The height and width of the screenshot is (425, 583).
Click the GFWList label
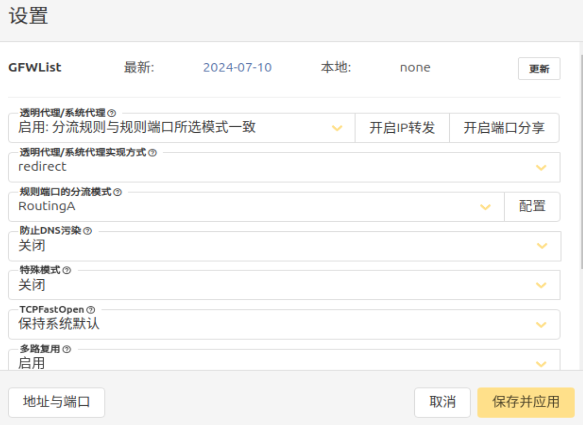pos(35,68)
